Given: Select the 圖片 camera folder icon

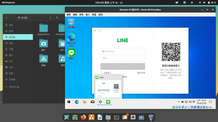Looking at the screenshot, I should point(43,44).
